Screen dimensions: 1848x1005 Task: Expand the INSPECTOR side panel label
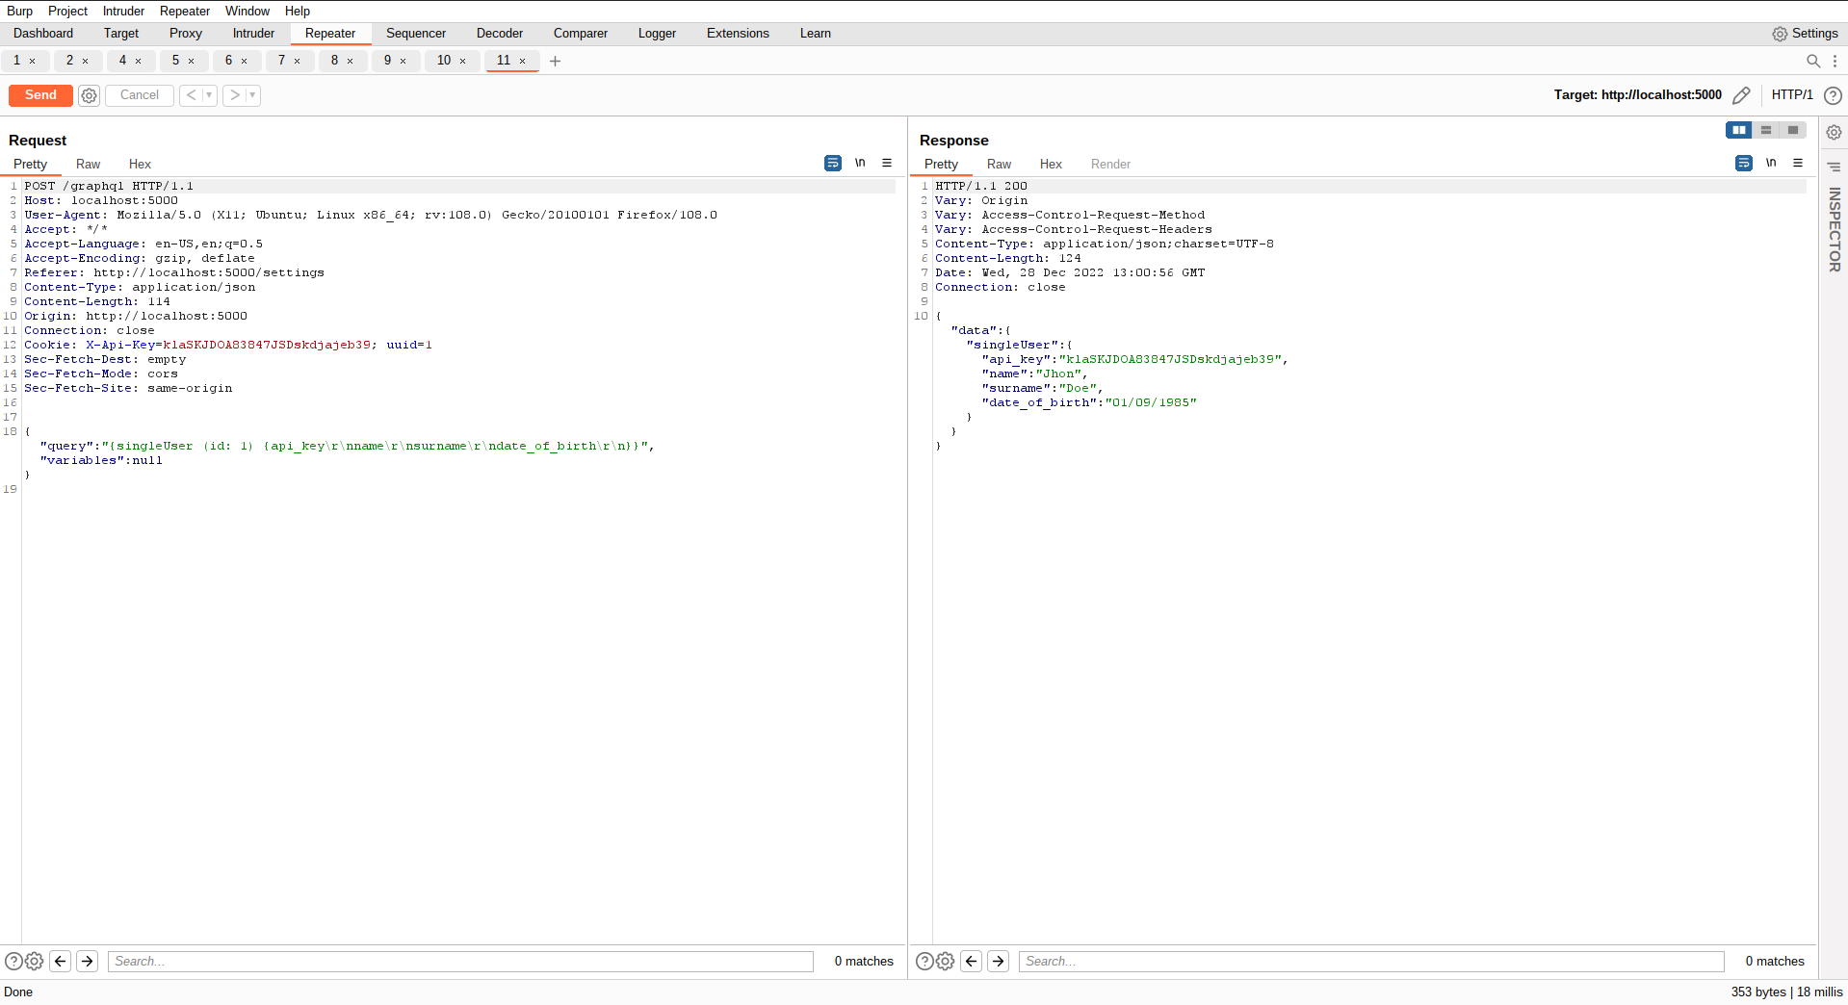pyautogui.click(x=1835, y=229)
